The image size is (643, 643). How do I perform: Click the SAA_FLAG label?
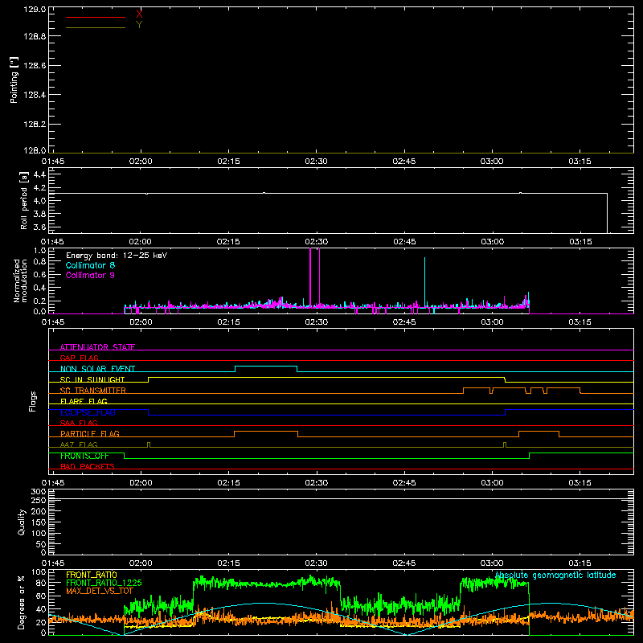(x=79, y=423)
